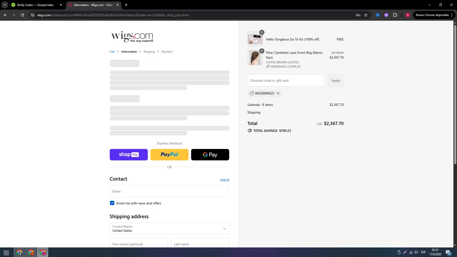Open the taskbar clock and date
The image size is (457, 257).
435,252
